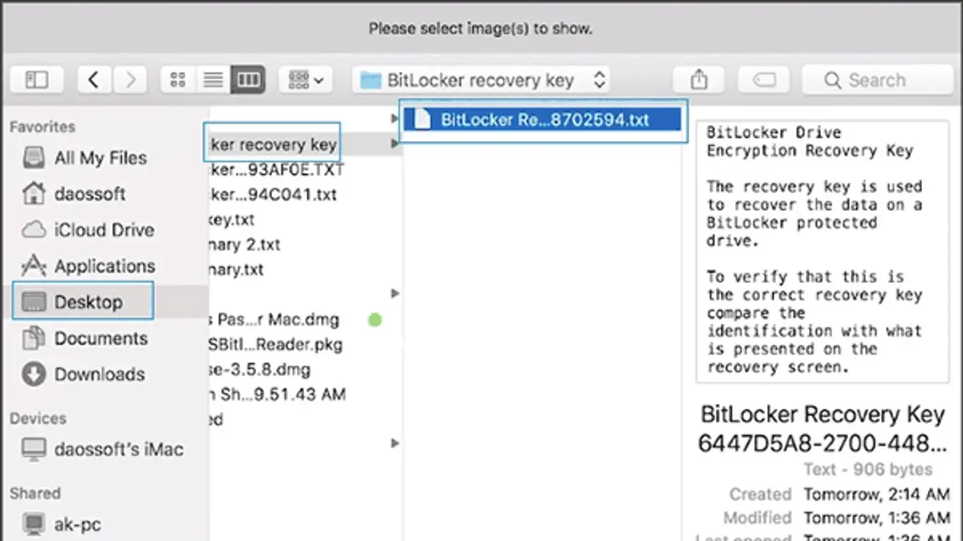
Task: Select the 'Pas...r Mac.dmg' file
Action: pyautogui.click(x=274, y=320)
